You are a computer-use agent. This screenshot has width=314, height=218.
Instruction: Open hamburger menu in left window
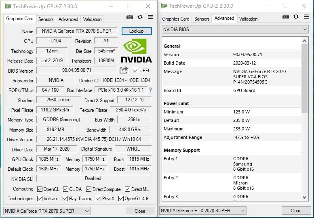pyautogui.click(x=150, y=17)
